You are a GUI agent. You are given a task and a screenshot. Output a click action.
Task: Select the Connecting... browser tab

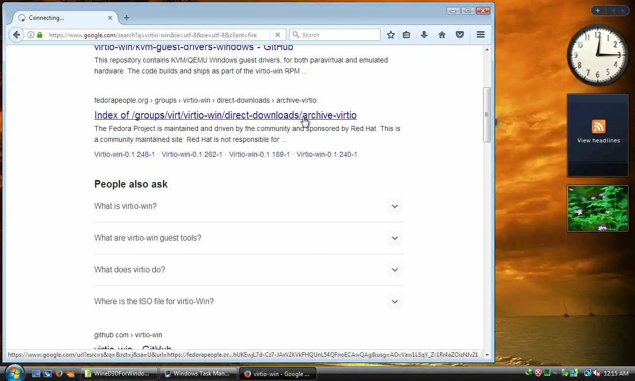64,18
